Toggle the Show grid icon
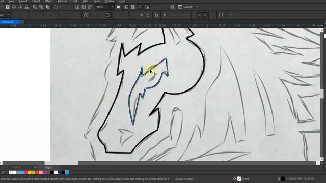Screen dimensions: 326x183 pyautogui.click(x=132, y=7)
